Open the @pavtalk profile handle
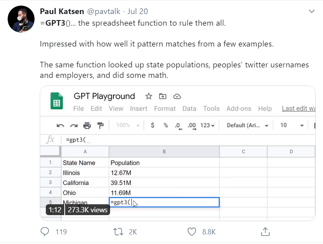The image size is (323, 244). pyautogui.click(x=104, y=11)
